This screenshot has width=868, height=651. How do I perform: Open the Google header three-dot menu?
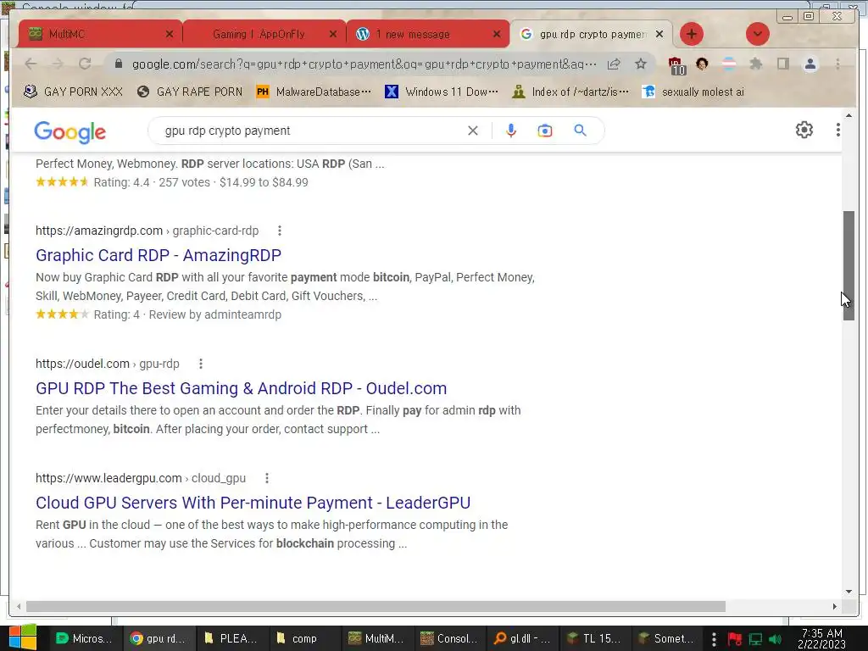(838, 130)
